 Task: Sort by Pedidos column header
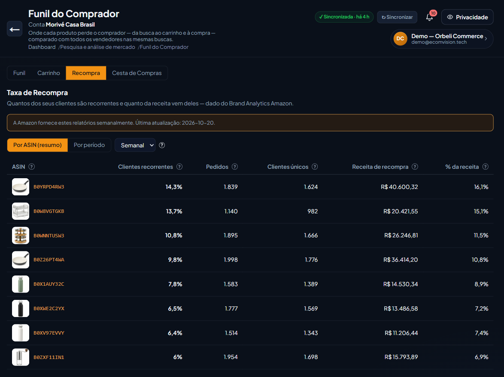tap(217, 167)
